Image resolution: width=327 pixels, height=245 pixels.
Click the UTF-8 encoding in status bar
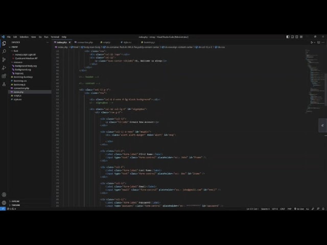[275, 209]
